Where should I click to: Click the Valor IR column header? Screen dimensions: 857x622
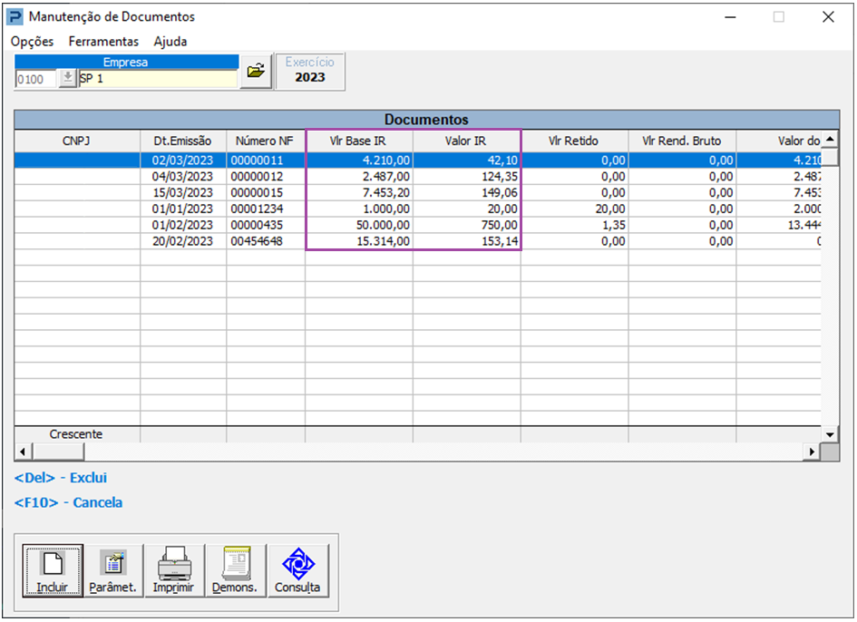(466, 141)
